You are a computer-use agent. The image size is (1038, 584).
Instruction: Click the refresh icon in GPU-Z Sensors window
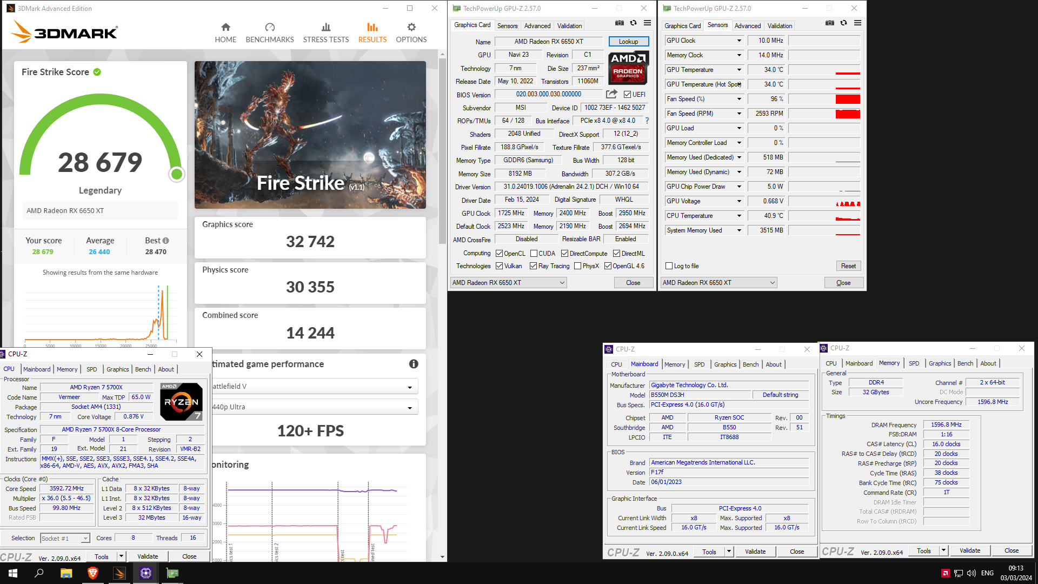pos(843,23)
